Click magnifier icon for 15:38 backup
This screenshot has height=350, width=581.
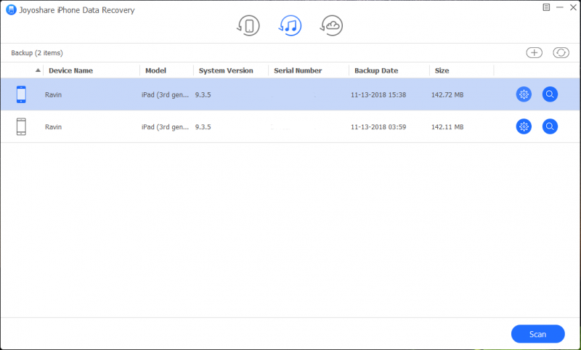click(550, 94)
